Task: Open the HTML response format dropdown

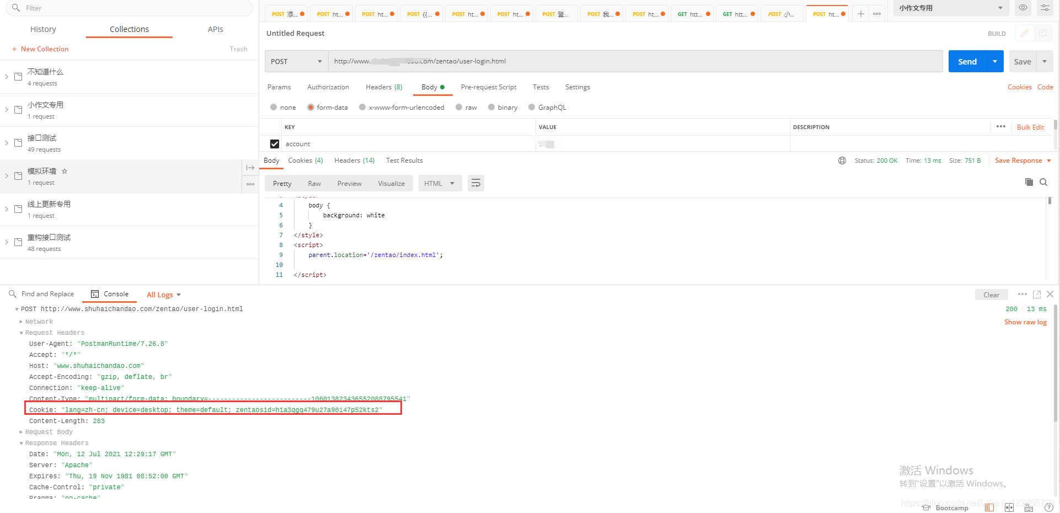Action: tap(440, 183)
